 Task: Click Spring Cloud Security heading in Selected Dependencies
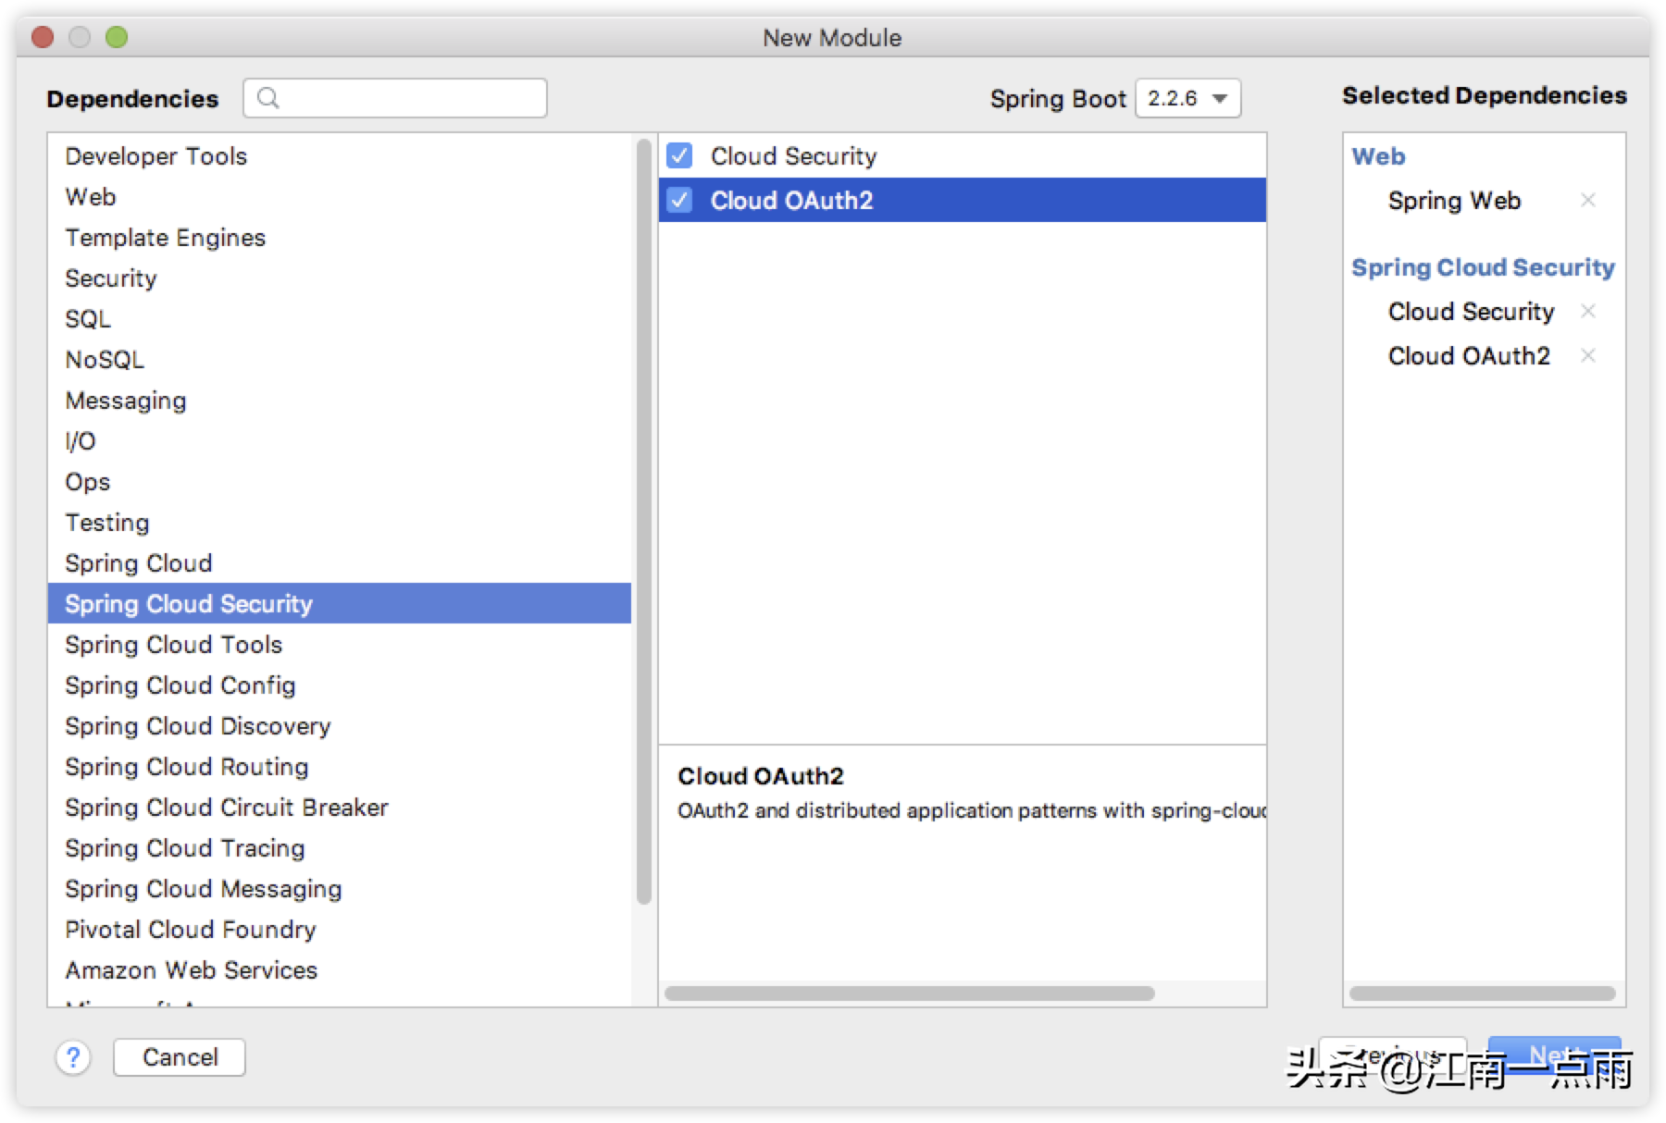pyautogui.click(x=1483, y=267)
